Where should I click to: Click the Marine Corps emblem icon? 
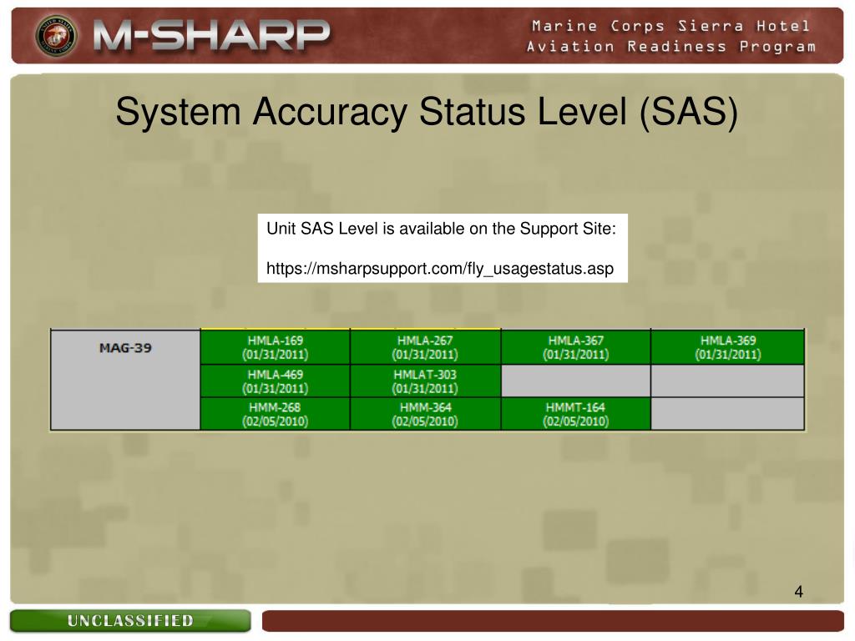coord(56,35)
